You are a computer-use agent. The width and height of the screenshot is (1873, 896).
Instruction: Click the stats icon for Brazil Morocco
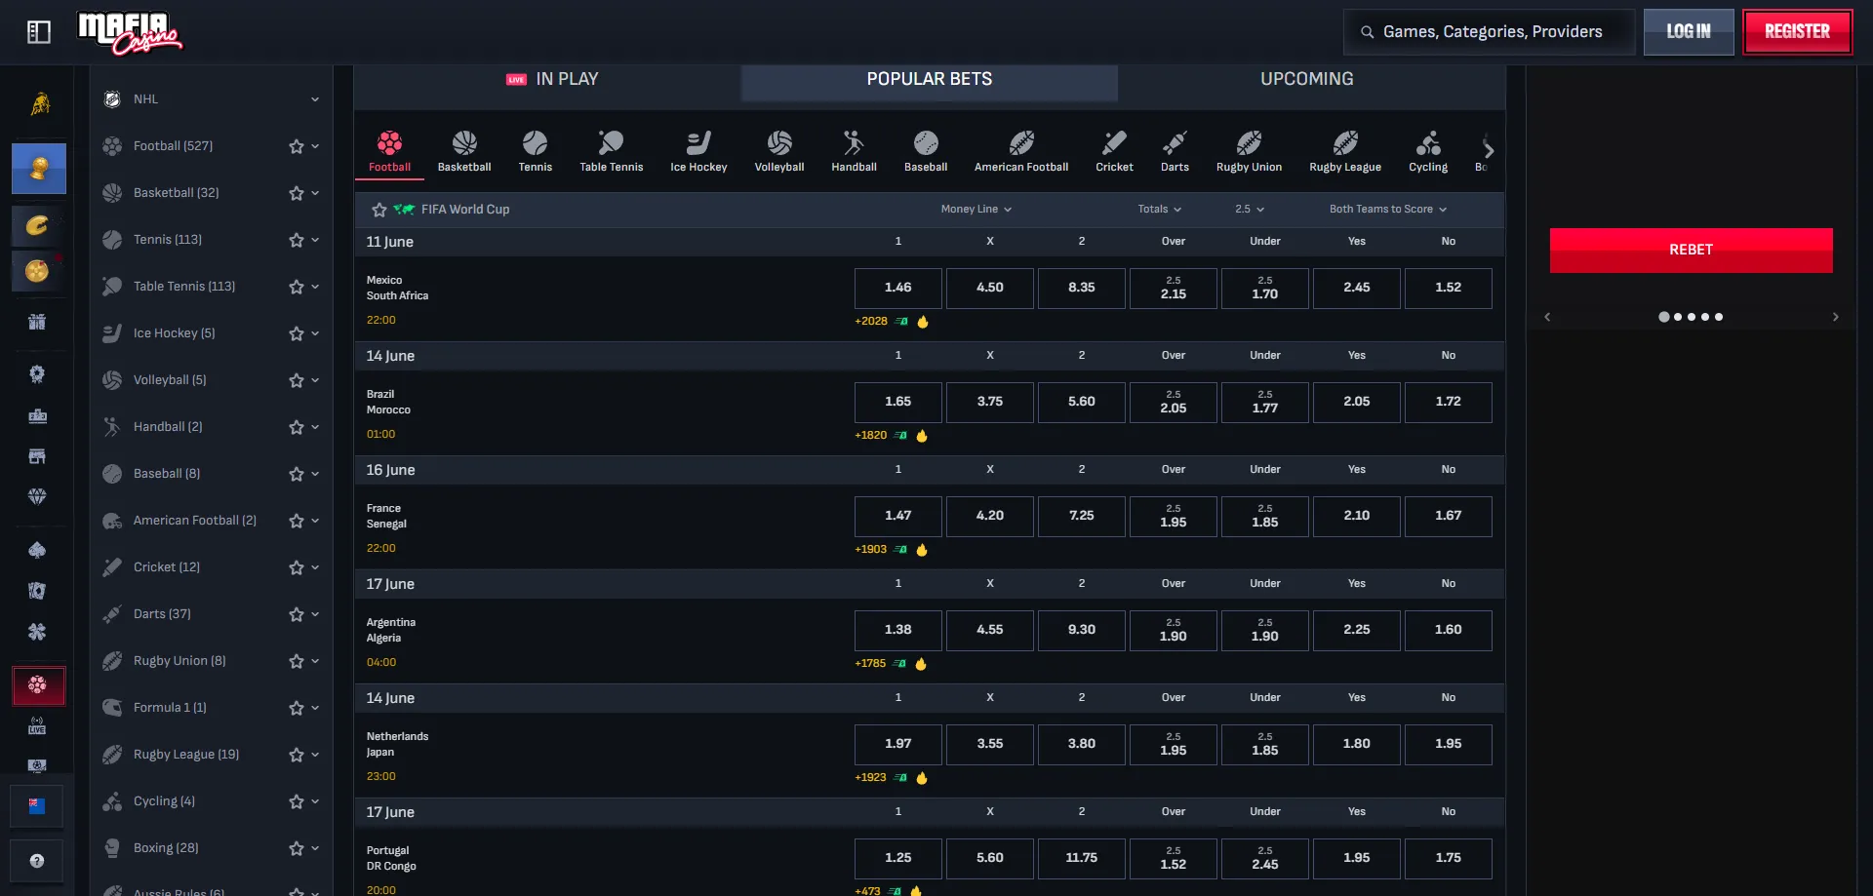901,436
